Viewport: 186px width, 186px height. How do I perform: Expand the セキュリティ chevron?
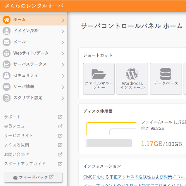63,76
